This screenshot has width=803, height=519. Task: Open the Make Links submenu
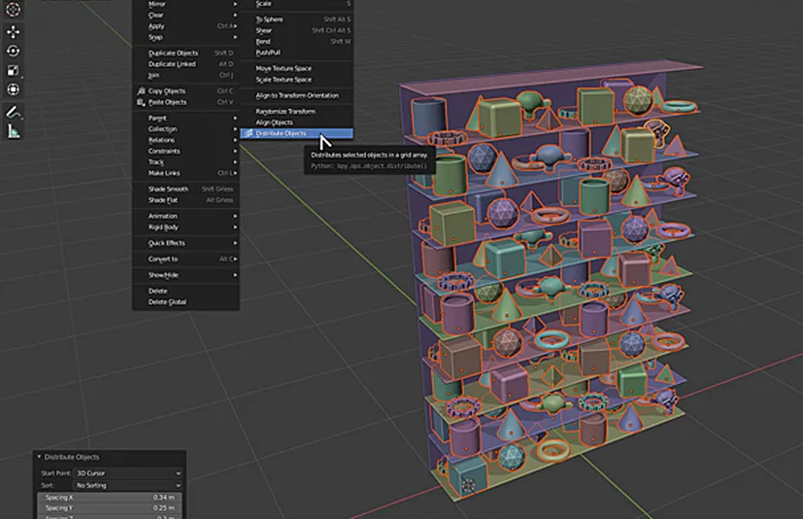185,173
